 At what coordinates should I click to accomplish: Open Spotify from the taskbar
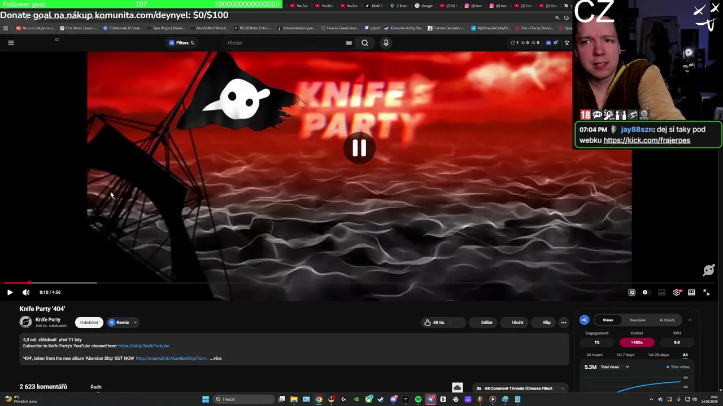(418, 399)
